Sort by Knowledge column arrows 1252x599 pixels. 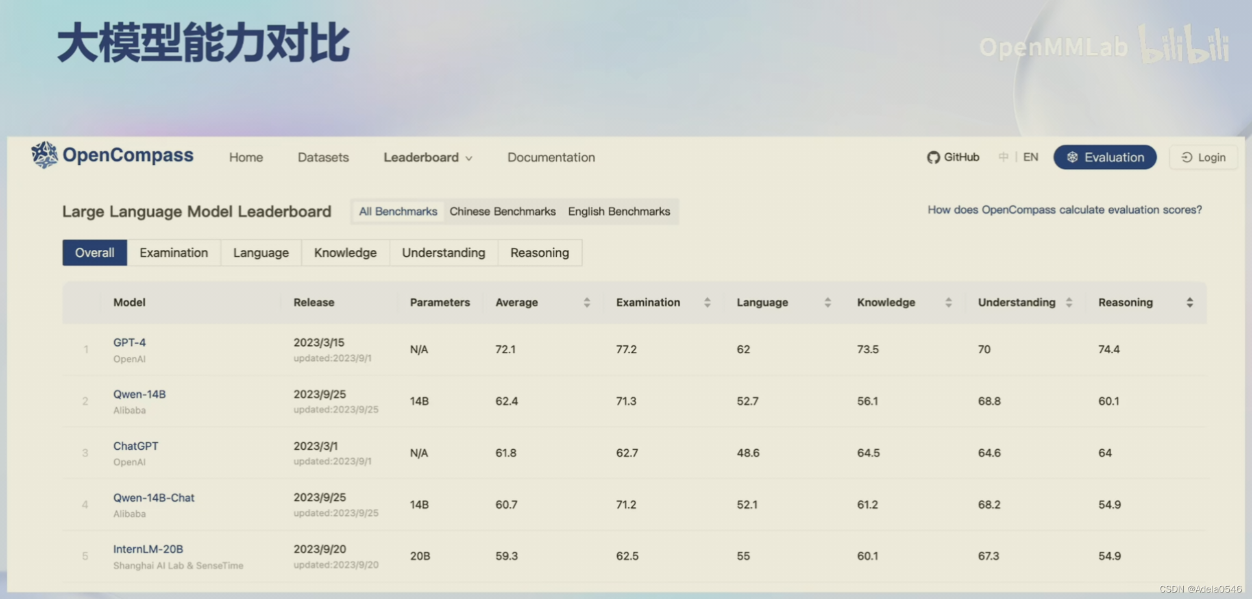point(948,302)
